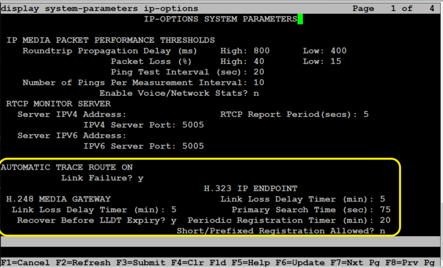Select F8=Prv Pg to go to previous page
This screenshot has height=268, width=443.
(x=410, y=263)
